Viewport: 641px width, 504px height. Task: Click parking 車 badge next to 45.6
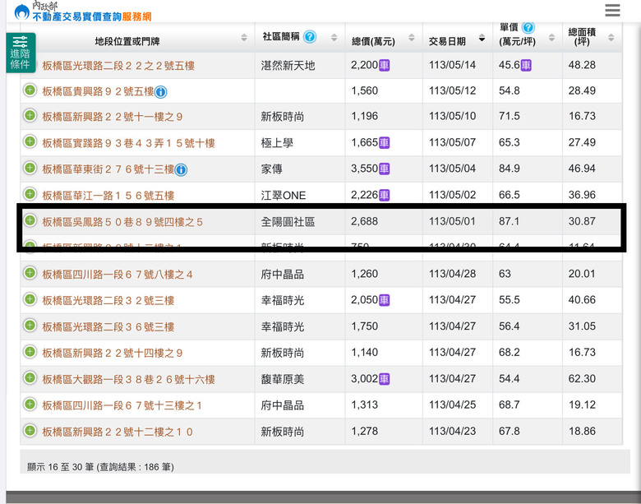click(526, 66)
